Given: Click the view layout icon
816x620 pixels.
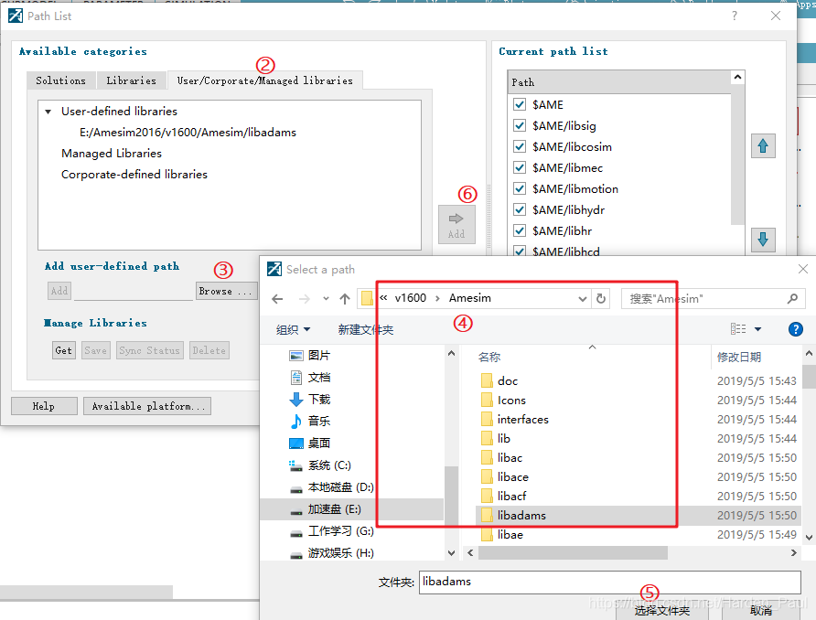Looking at the screenshot, I should pyautogui.click(x=738, y=328).
